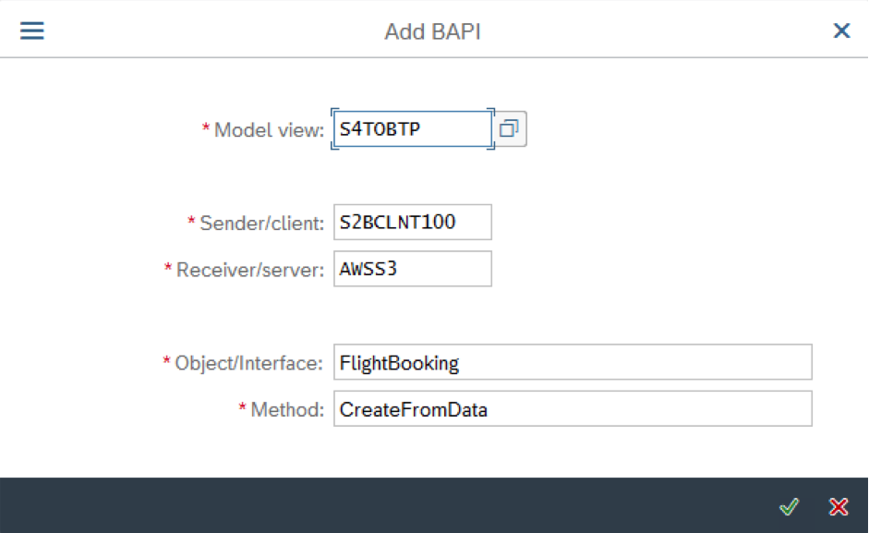The image size is (869, 533).
Task: Click the copy icon beside S4TOBTP
Action: (x=509, y=128)
